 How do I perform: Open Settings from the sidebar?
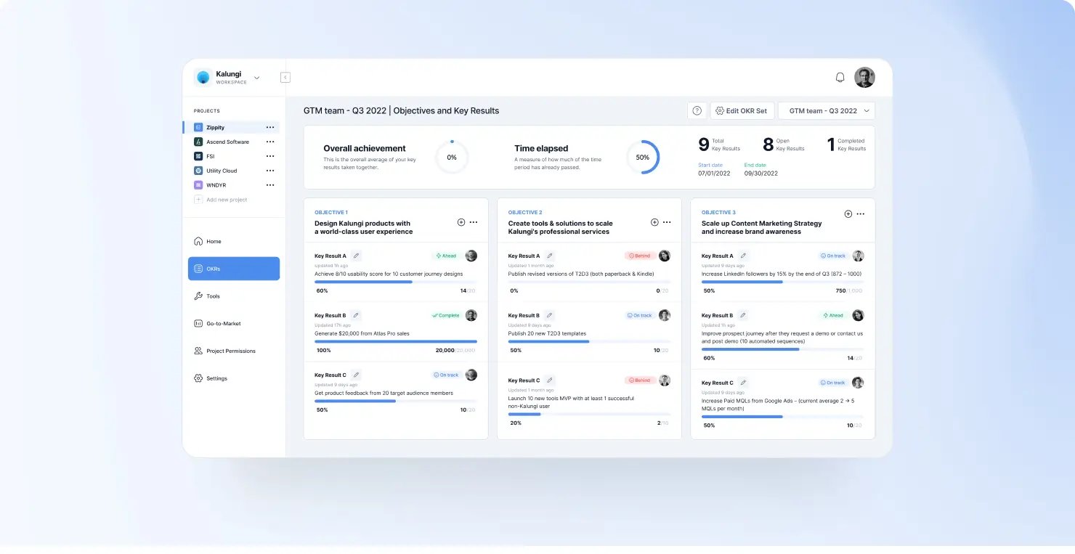[218, 378]
